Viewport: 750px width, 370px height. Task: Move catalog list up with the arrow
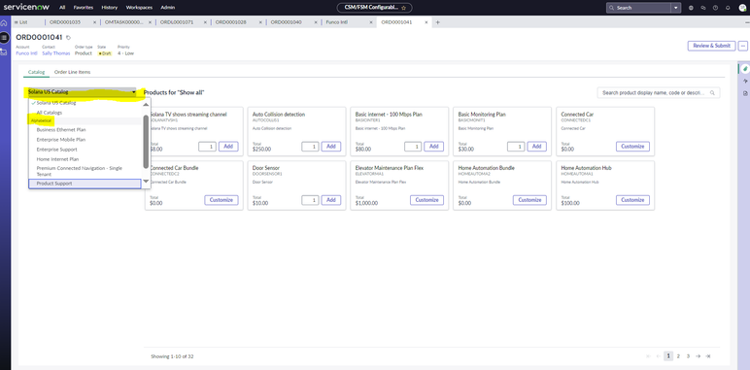click(x=146, y=104)
